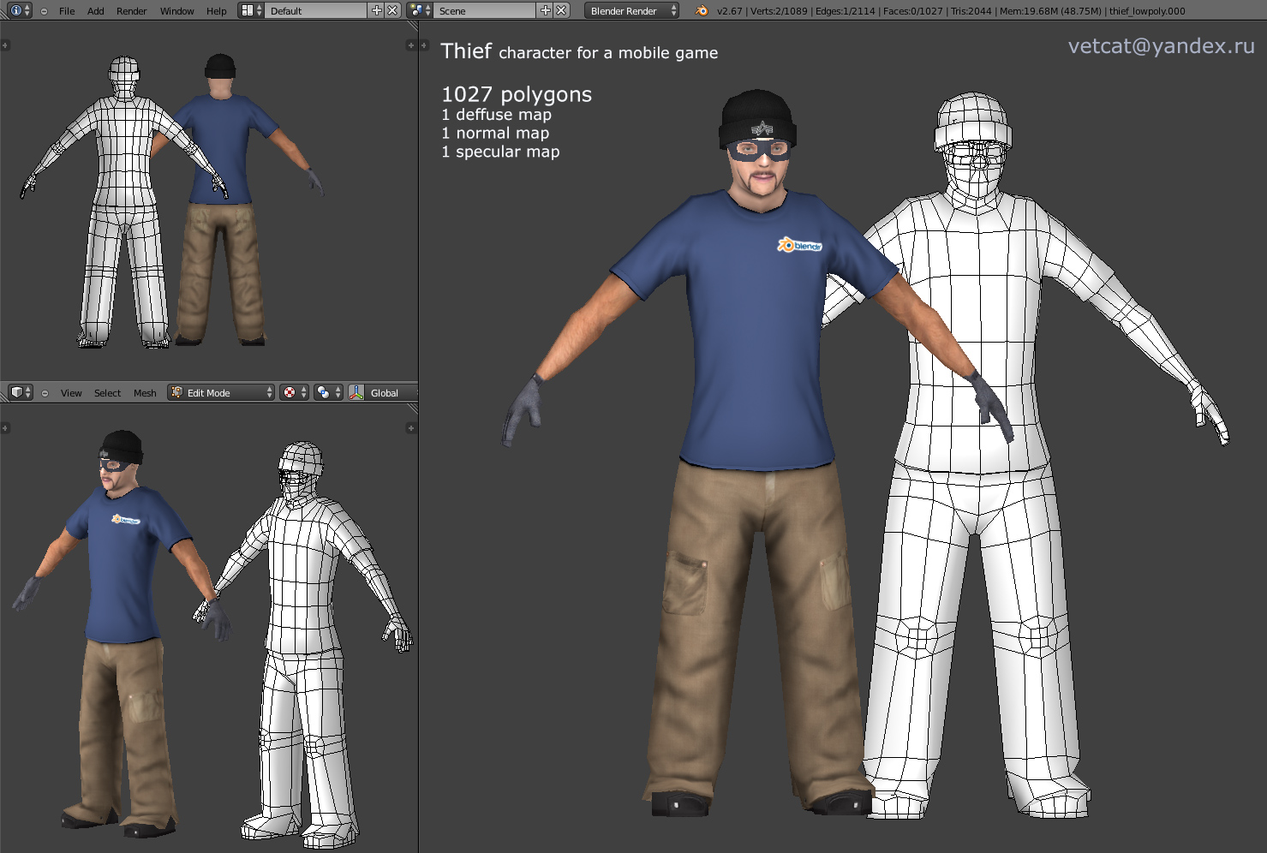This screenshot has height=853, width=1267.
Task: Open the Render menu
Action: (132, 11)
